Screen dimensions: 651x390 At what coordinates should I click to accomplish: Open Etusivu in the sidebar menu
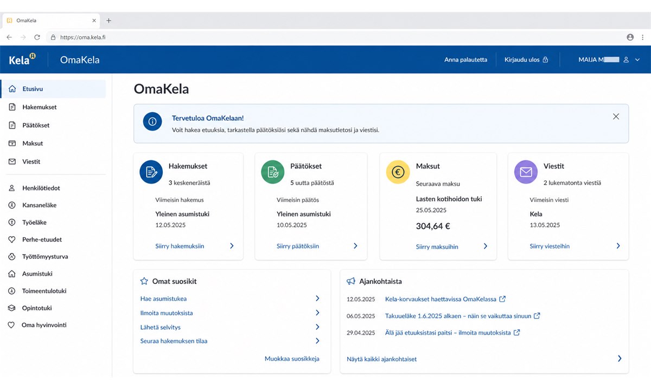pyautogui.click(x=53, y=89)
